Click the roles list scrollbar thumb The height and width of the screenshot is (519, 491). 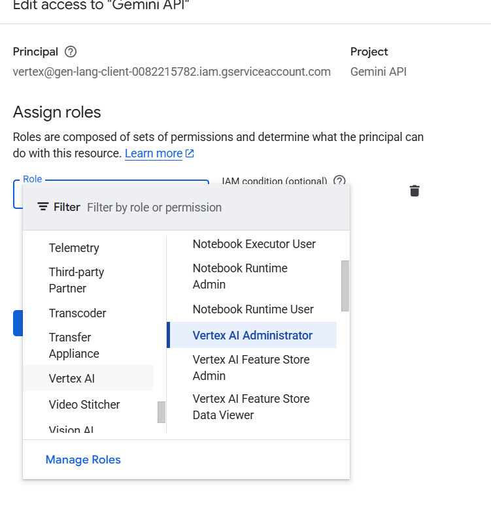(345, 285)
